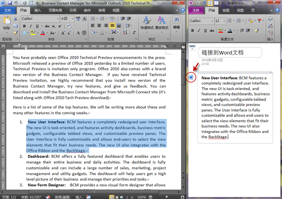
Task: Click the Word zoom slider handle
Action: 166,197
